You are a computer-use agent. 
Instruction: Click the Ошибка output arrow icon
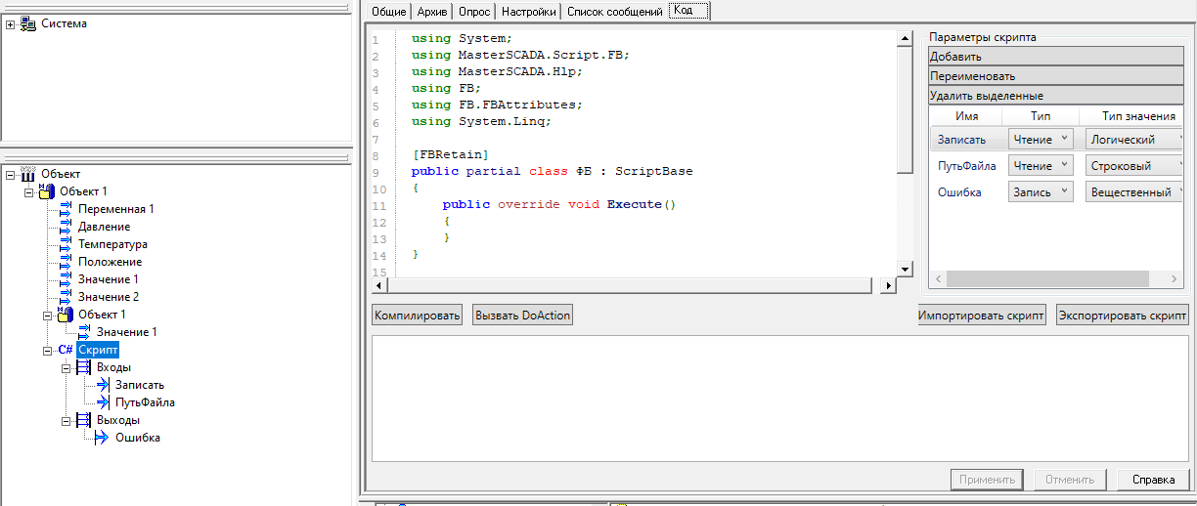pos(103,438)
